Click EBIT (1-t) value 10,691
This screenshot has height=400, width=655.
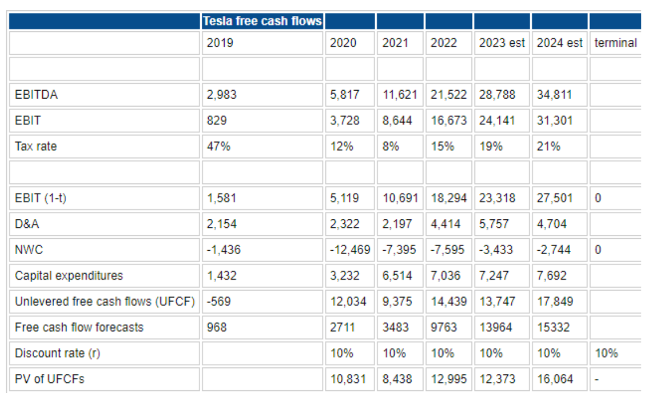pyautogui.click(x=400, y=198)
